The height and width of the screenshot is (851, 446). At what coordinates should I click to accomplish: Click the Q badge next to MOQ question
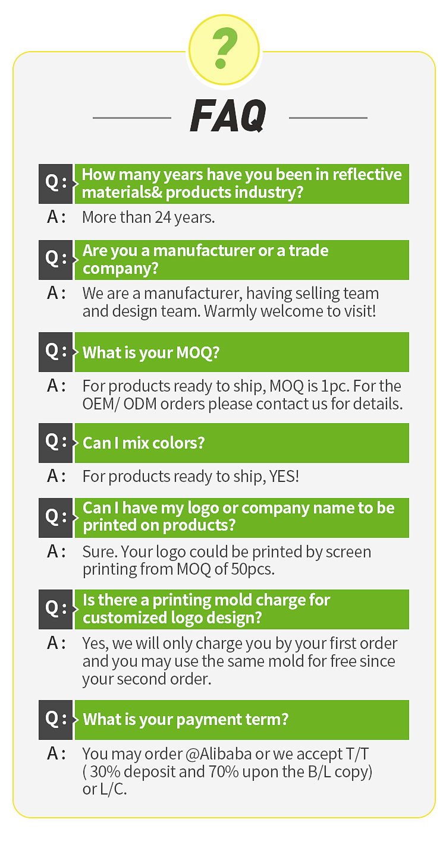click(x=55, y=352)
